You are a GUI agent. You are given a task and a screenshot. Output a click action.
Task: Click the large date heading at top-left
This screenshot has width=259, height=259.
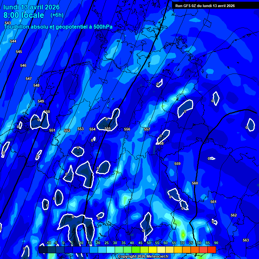tap(31, 7)
